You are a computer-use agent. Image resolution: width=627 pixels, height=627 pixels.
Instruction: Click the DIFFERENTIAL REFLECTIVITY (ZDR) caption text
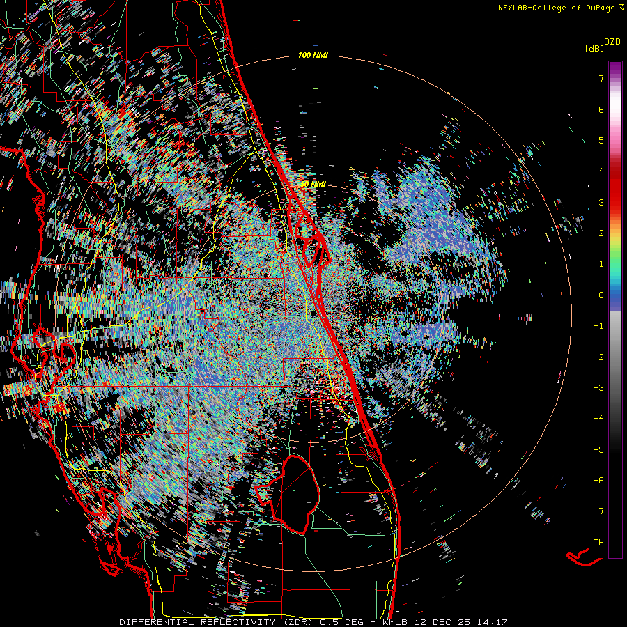point(217,622)
